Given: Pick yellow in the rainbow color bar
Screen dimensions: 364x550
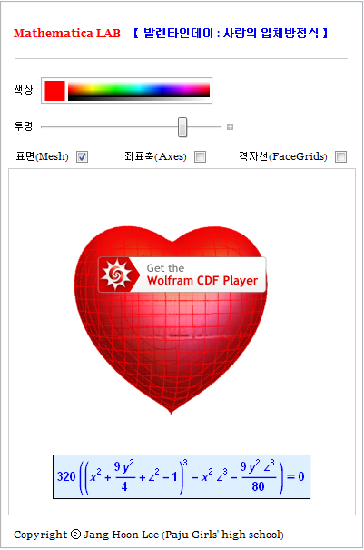Looking at the screenshot, I should [92, 89].
